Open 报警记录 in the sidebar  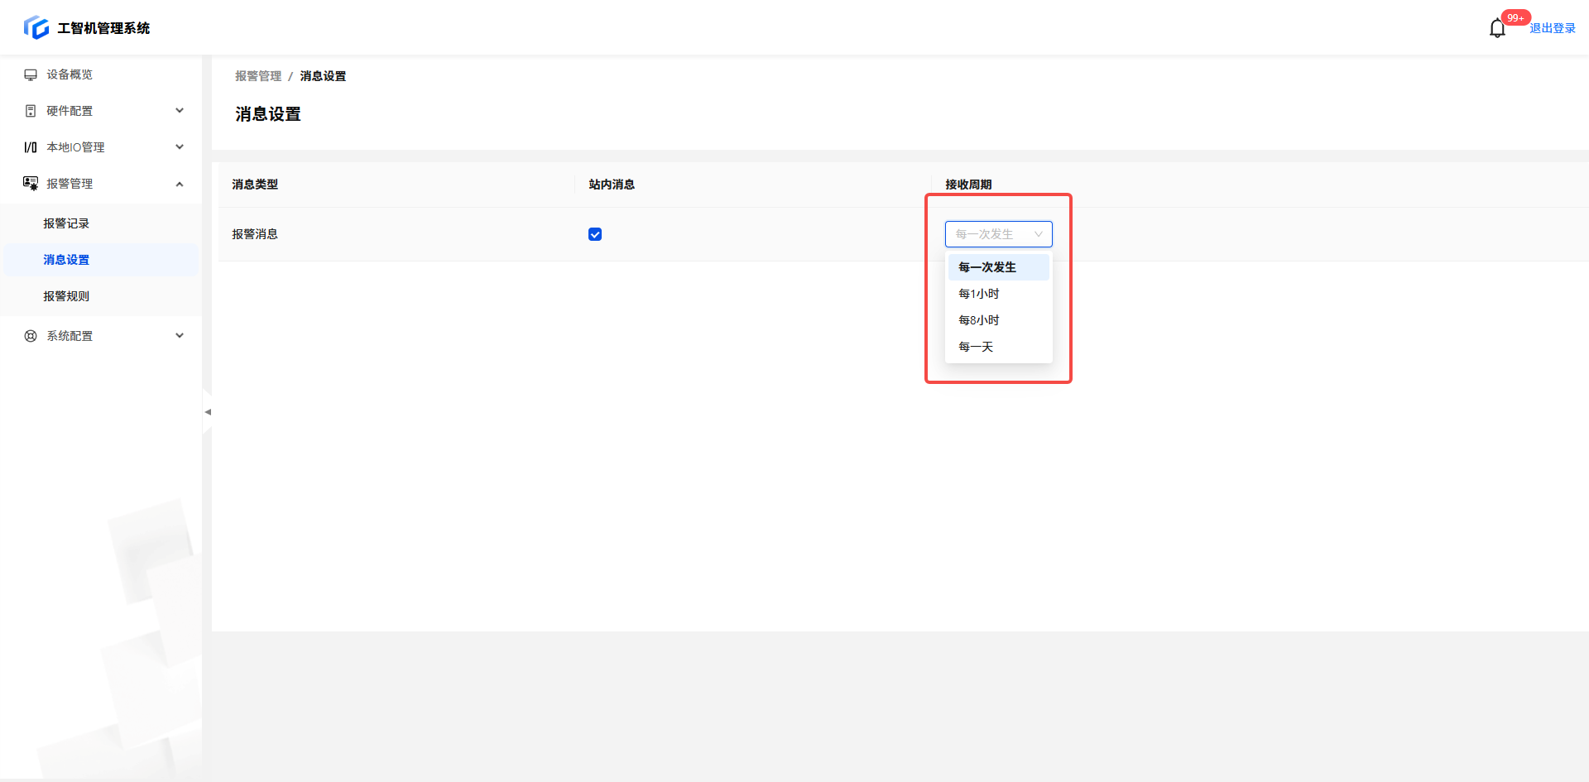pyautogui.click(x=66, y=223)
